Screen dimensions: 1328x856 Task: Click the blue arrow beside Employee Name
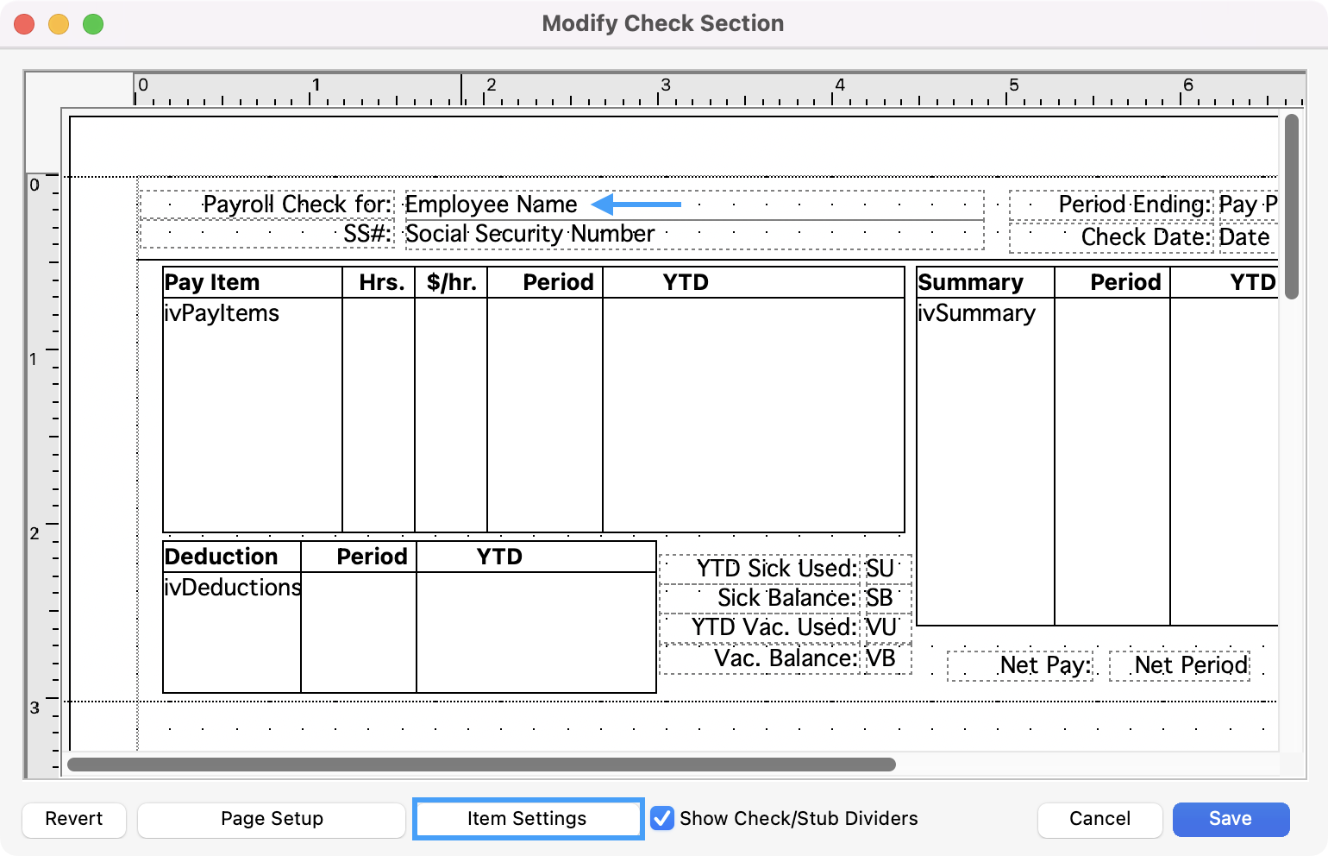click(x=636, y=205)
